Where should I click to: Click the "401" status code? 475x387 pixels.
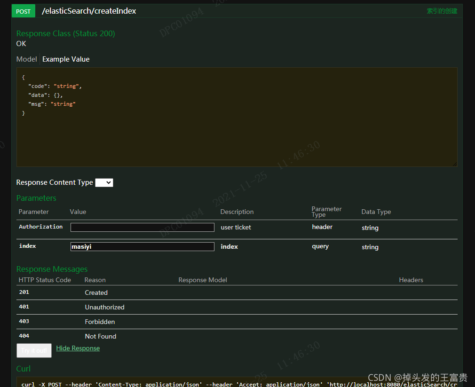[24, 307]
